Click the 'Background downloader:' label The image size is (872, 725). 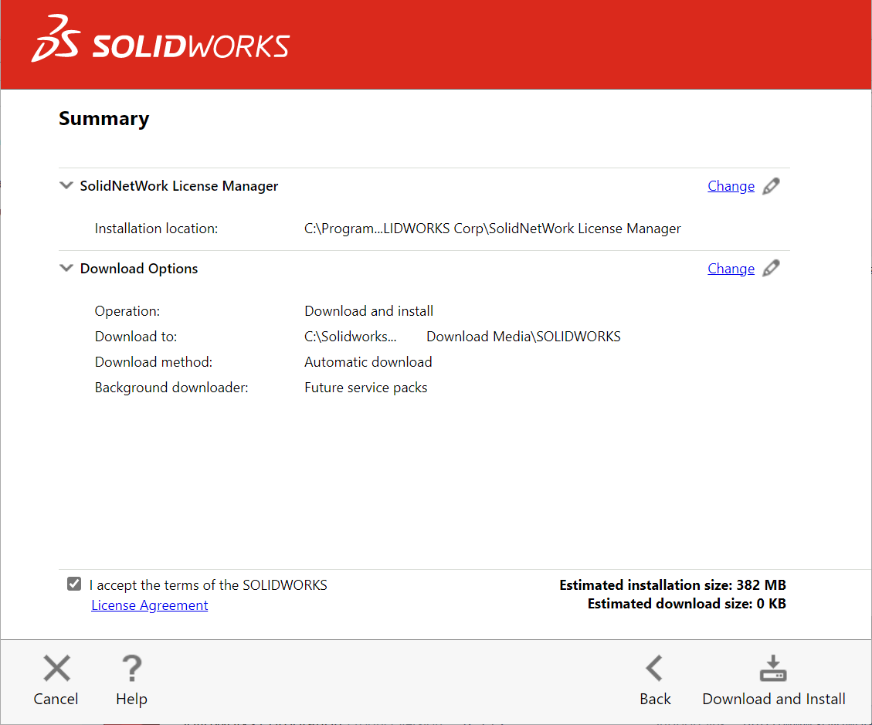(171, 388)
